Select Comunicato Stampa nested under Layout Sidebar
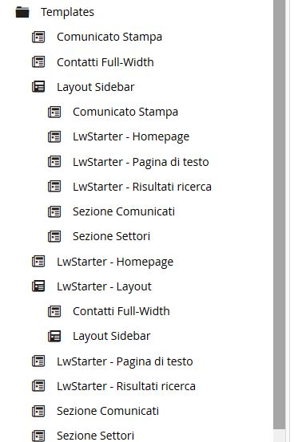This screenshot has height=442, width=302. pos(125,112)
